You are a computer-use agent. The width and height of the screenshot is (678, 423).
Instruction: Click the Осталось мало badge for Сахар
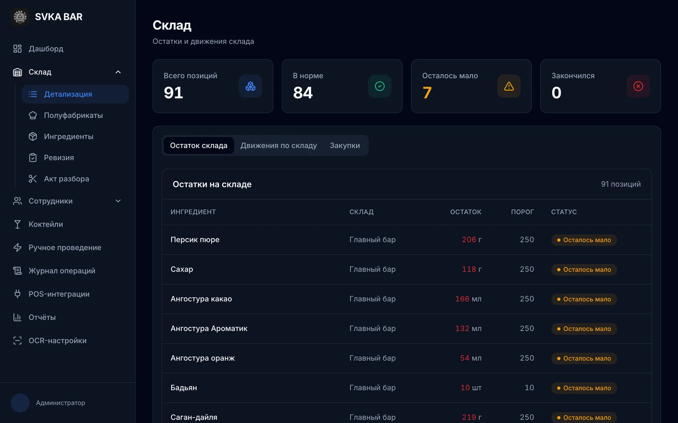click(584, 269)
